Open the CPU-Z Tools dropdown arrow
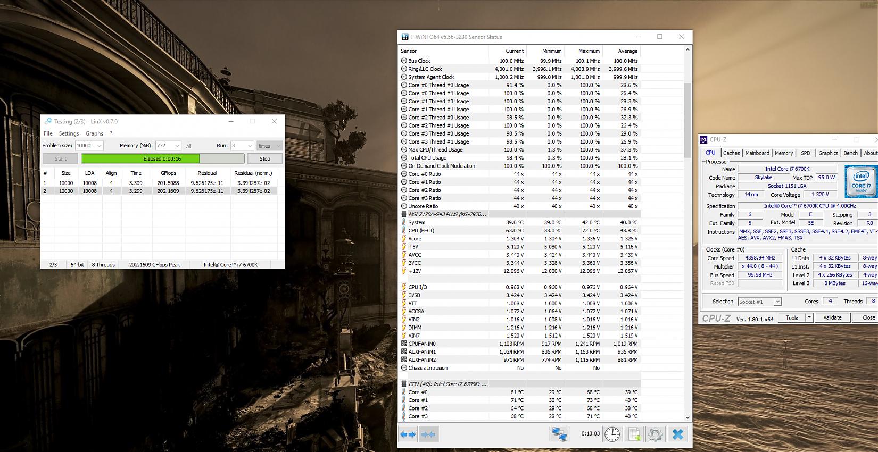This screenshot has height=452, width=878. [x=809, y=317]
